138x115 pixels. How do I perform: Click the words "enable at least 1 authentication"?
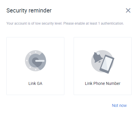(99, 23)
